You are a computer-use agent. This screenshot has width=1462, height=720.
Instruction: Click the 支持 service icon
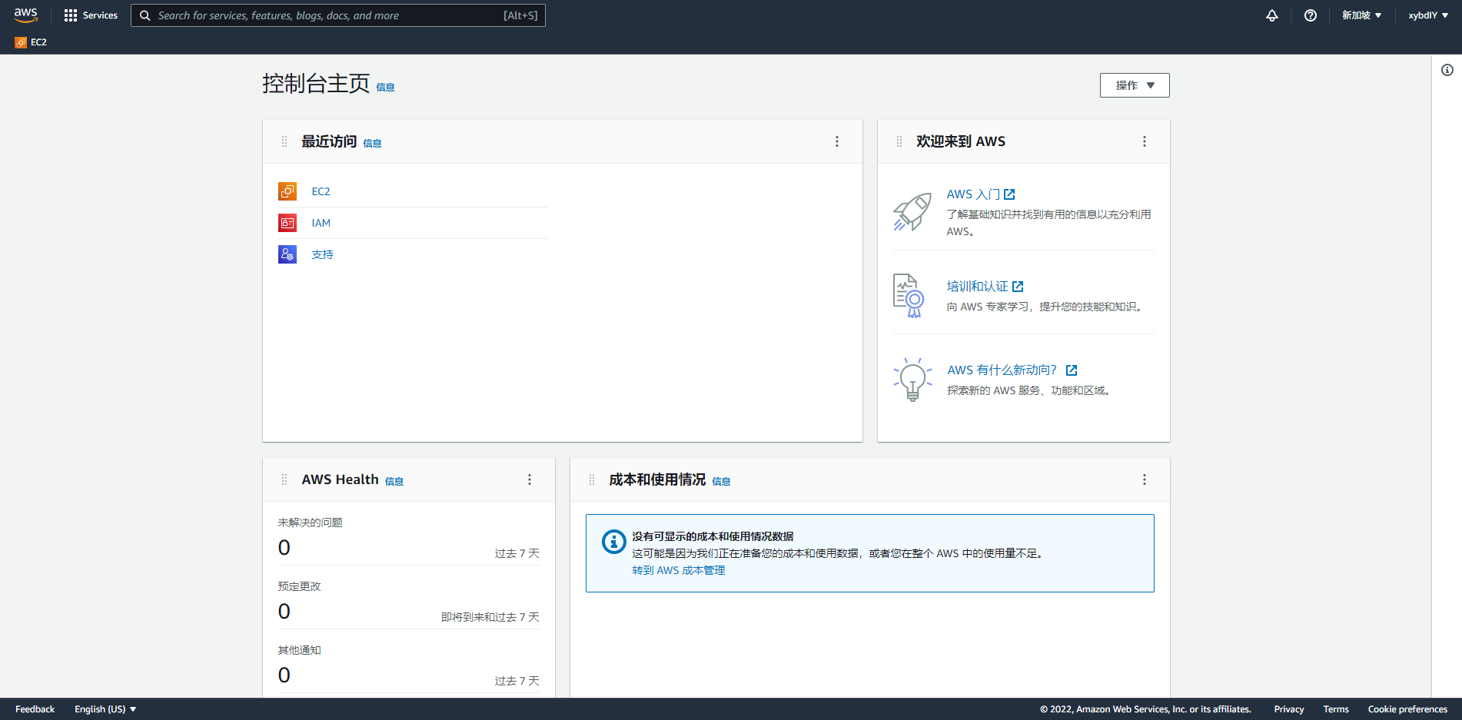point(287,254)
